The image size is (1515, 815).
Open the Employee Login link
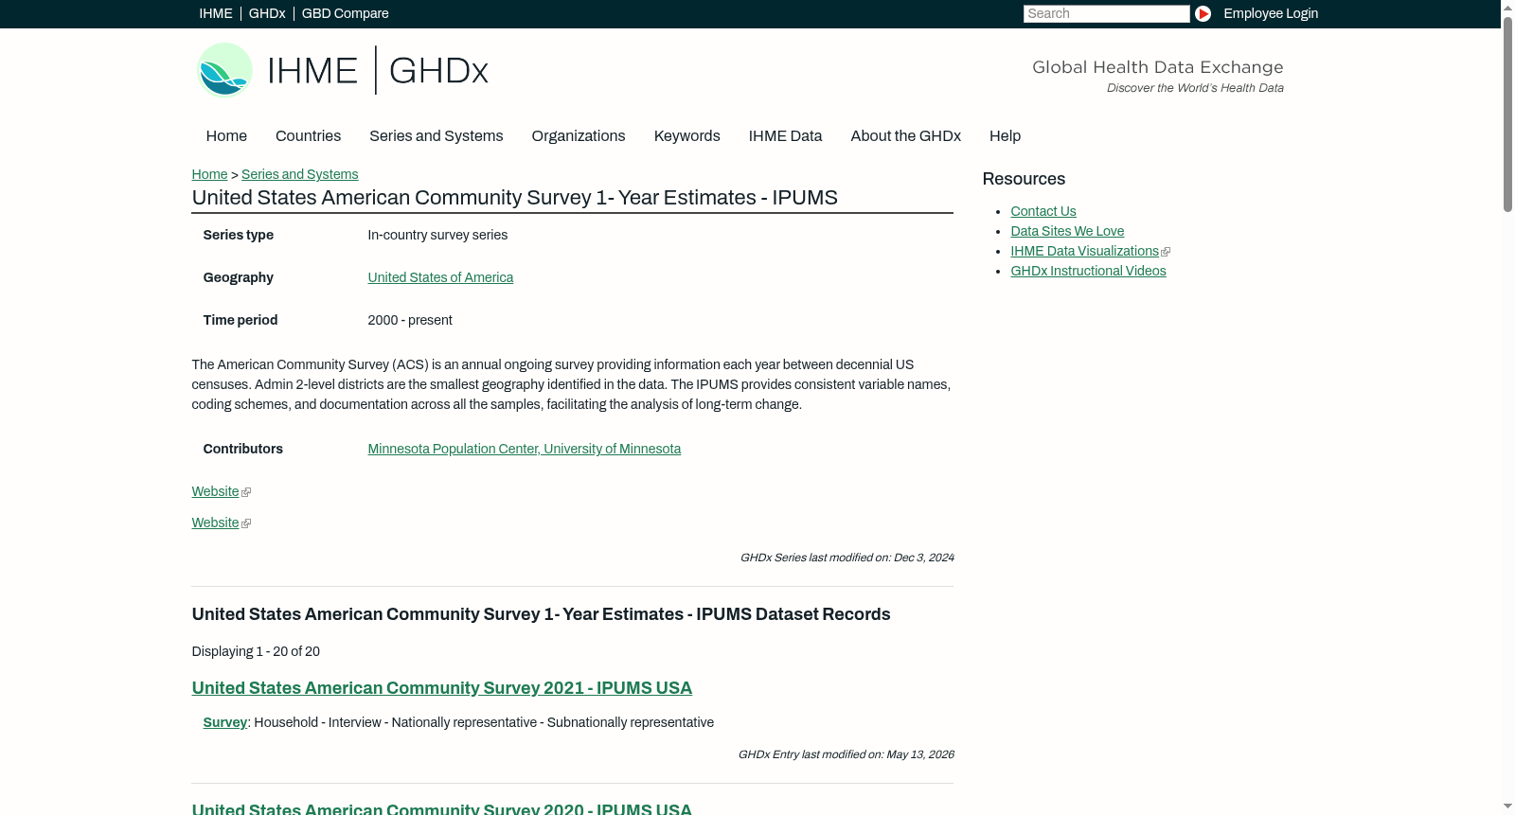point(1271,13)
